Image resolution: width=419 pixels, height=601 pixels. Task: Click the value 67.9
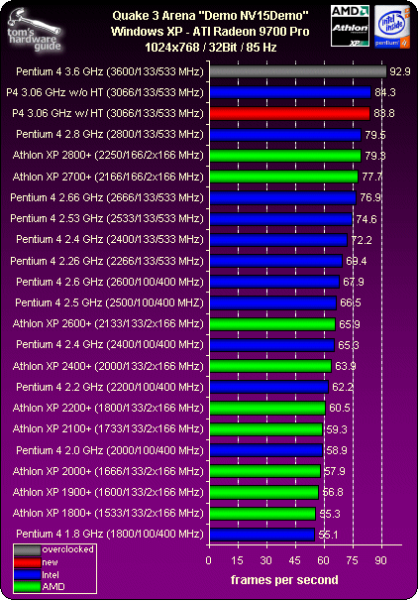354,282
